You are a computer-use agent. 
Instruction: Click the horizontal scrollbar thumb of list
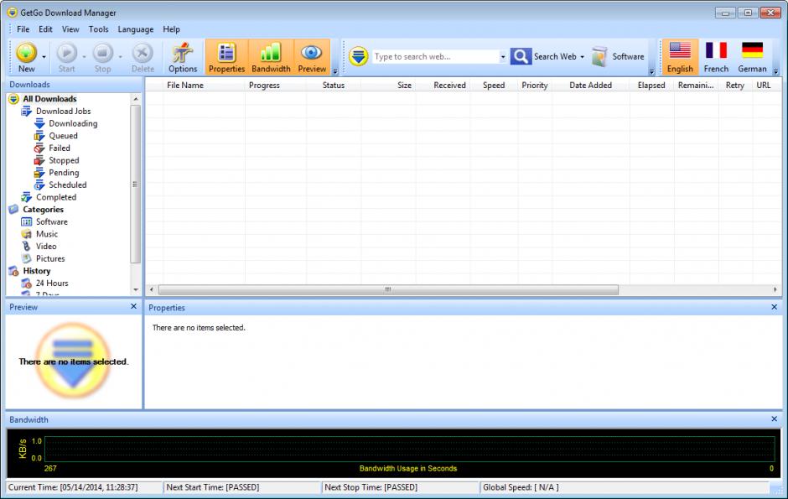388,289
